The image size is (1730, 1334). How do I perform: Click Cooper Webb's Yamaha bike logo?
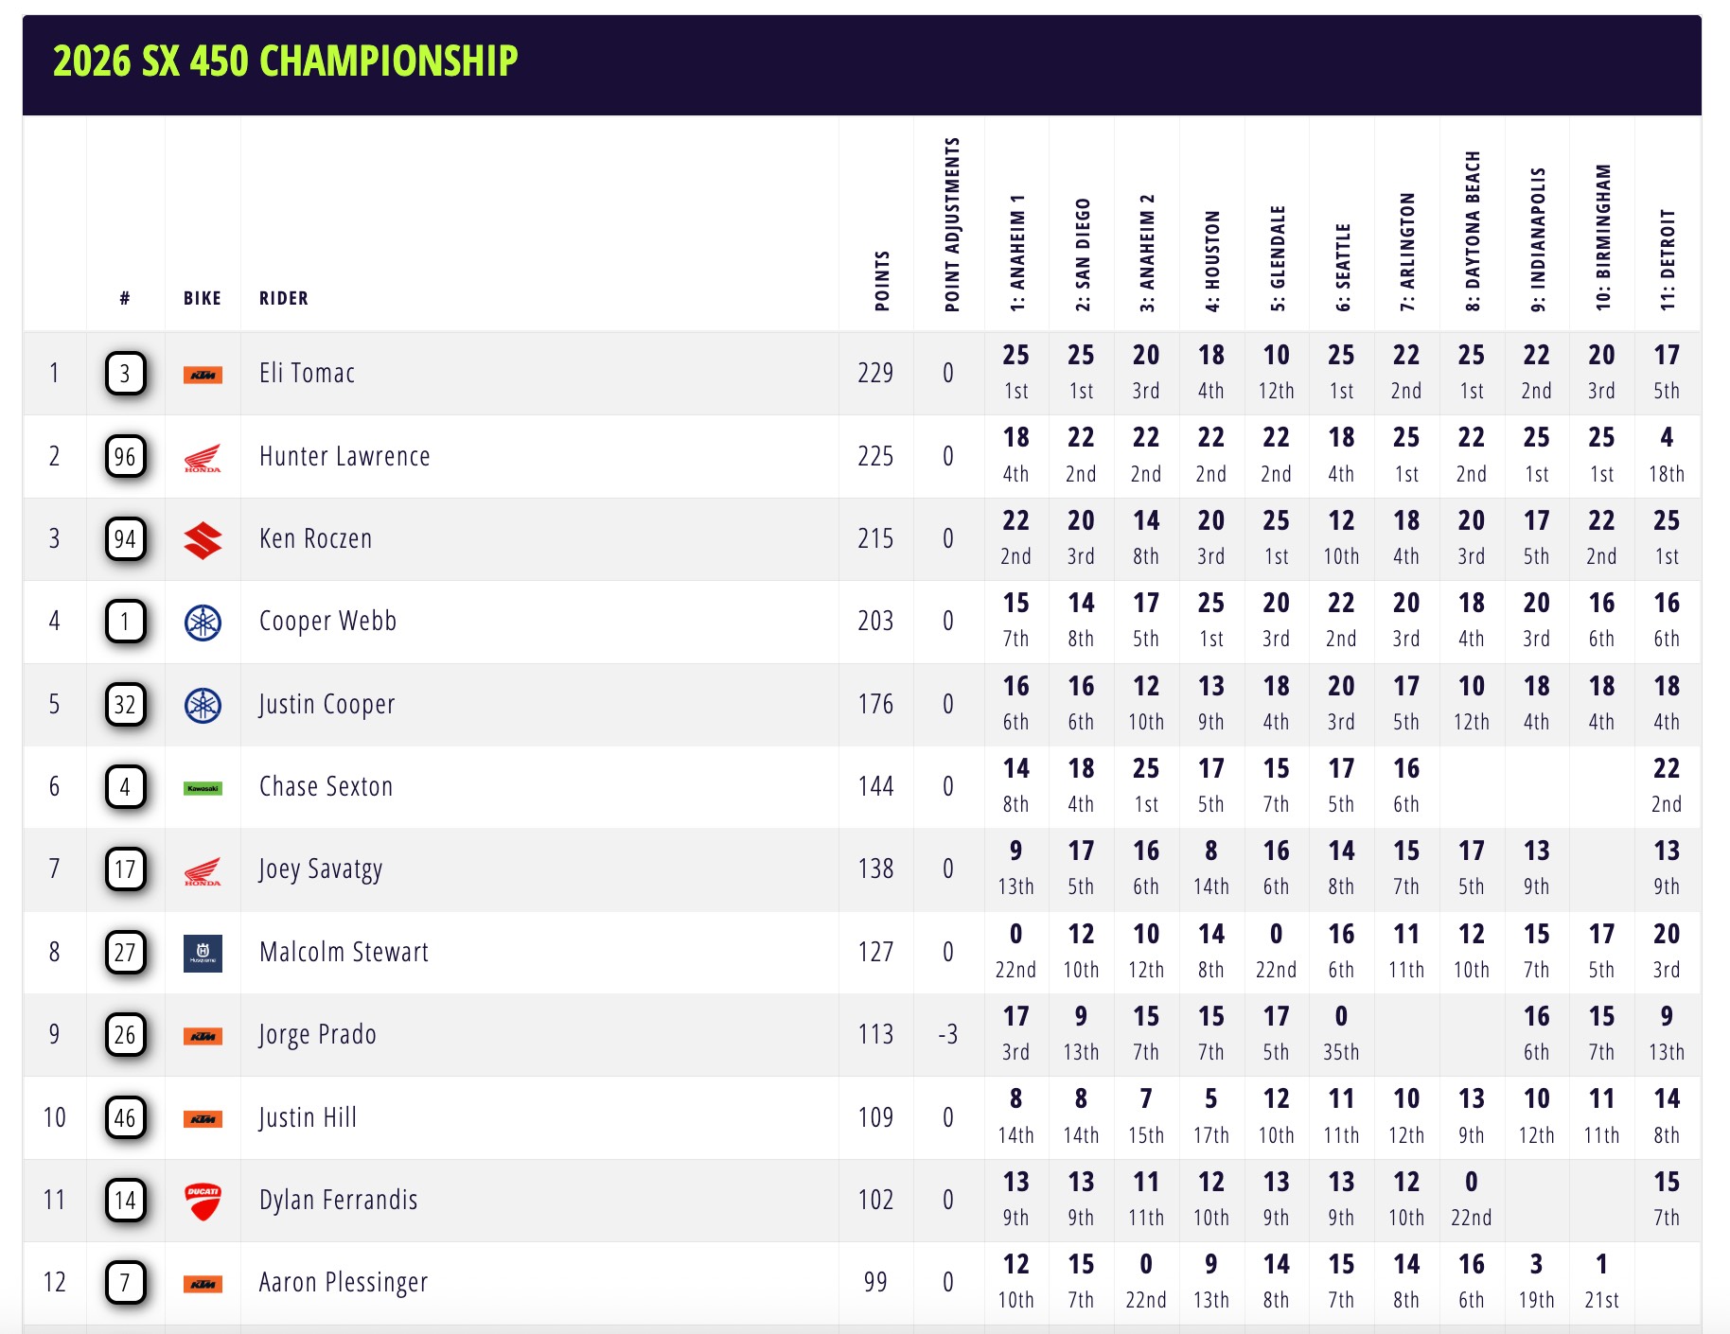coord(203,623)
